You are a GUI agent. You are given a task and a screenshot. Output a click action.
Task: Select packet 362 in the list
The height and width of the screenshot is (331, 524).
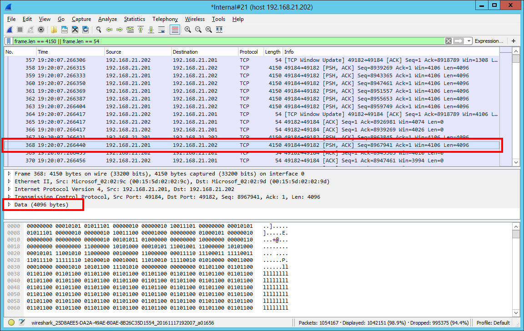(252, 99)
